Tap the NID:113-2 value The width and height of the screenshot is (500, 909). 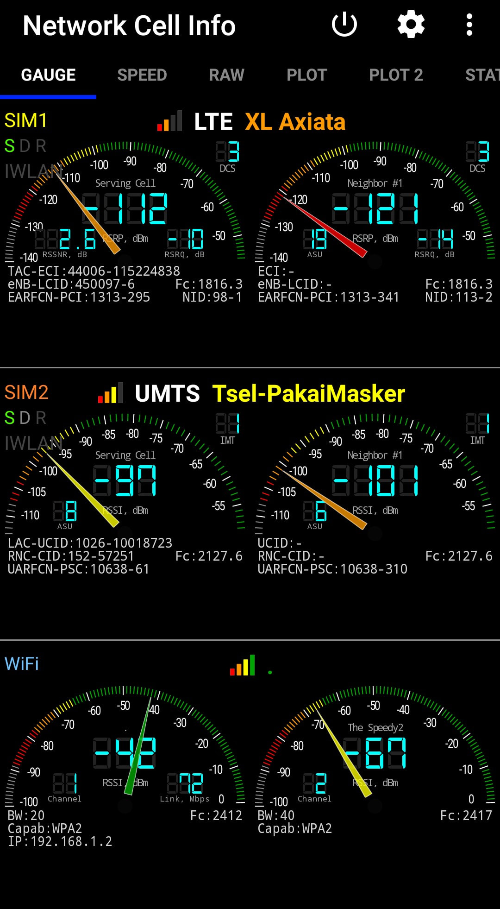point(459,297)
